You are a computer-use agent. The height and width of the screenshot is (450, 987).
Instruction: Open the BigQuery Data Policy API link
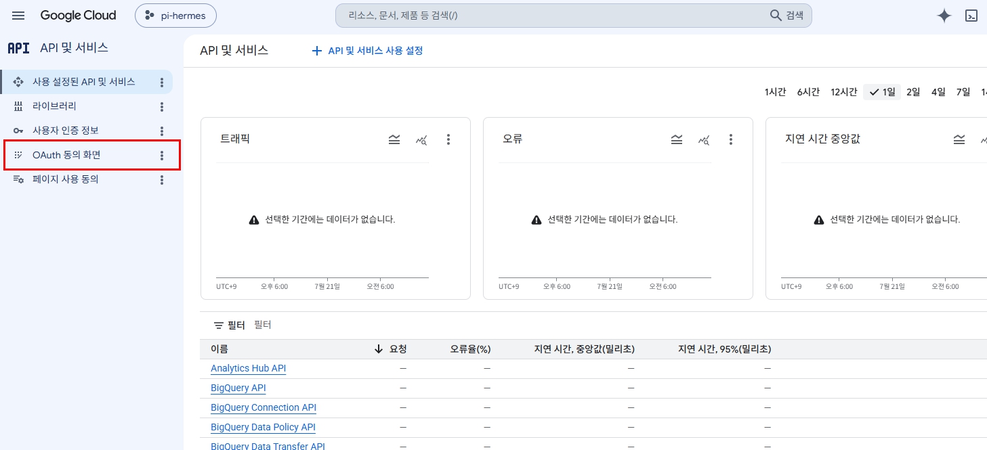pos(263,428)
